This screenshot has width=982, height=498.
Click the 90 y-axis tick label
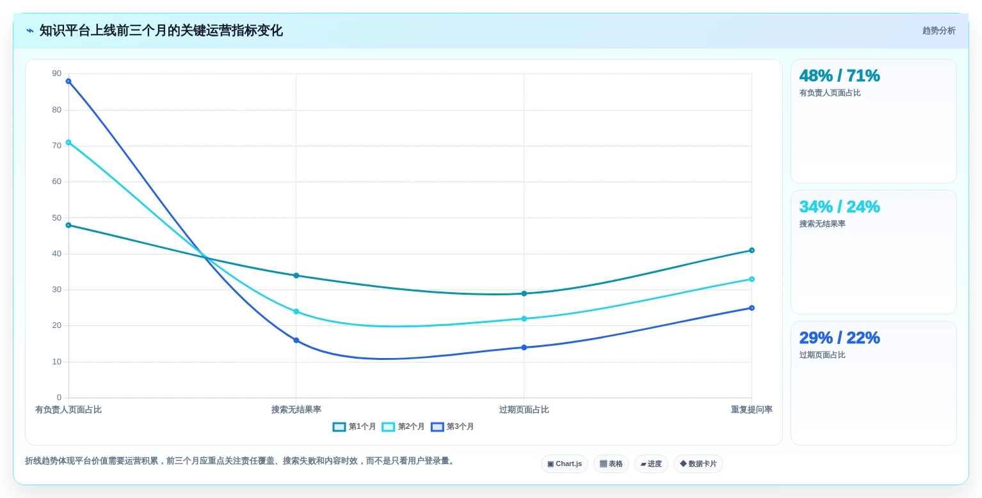click(x=57, y=74)
